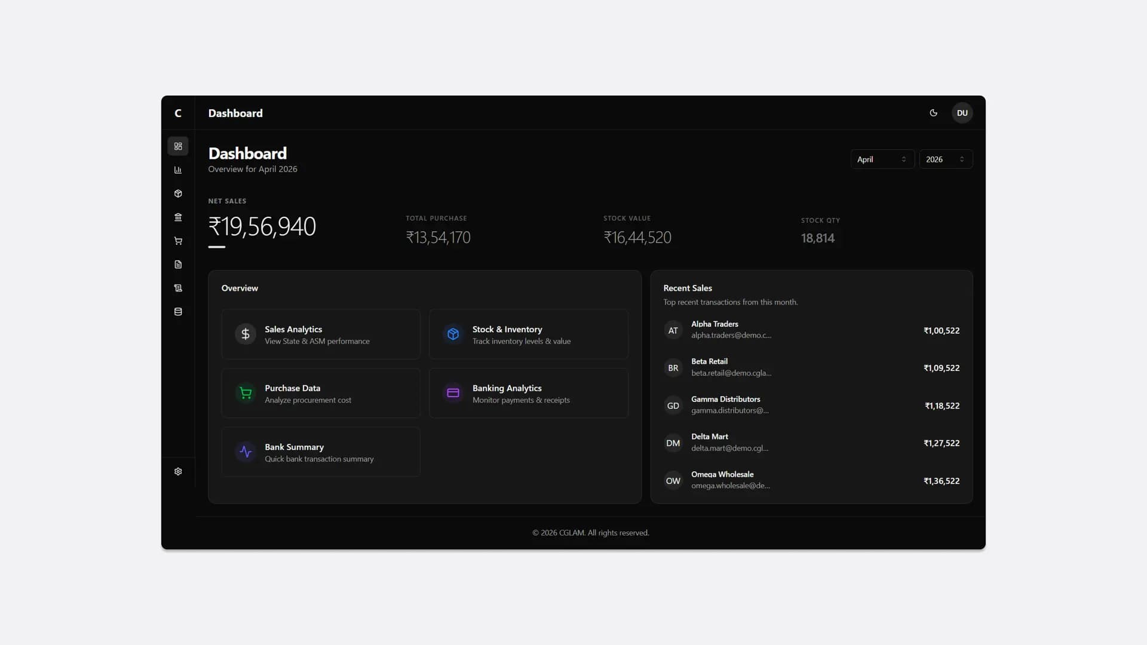Image resolution: width=1147 pixels, height=645 pixels.
Task: Open the box inventory sidebar icon
Action: tap(178, 193)
